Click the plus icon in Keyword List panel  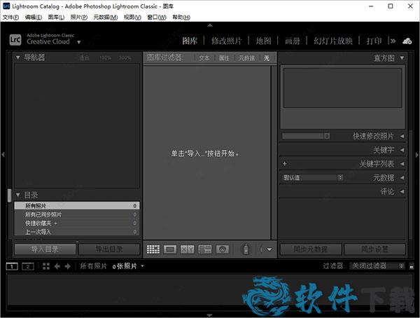point(285,164)
